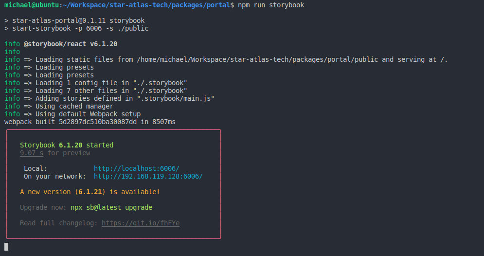Screen dimensions: 484x256
Task: Click the 'npm run storybook' command
Action: (271, 5)
